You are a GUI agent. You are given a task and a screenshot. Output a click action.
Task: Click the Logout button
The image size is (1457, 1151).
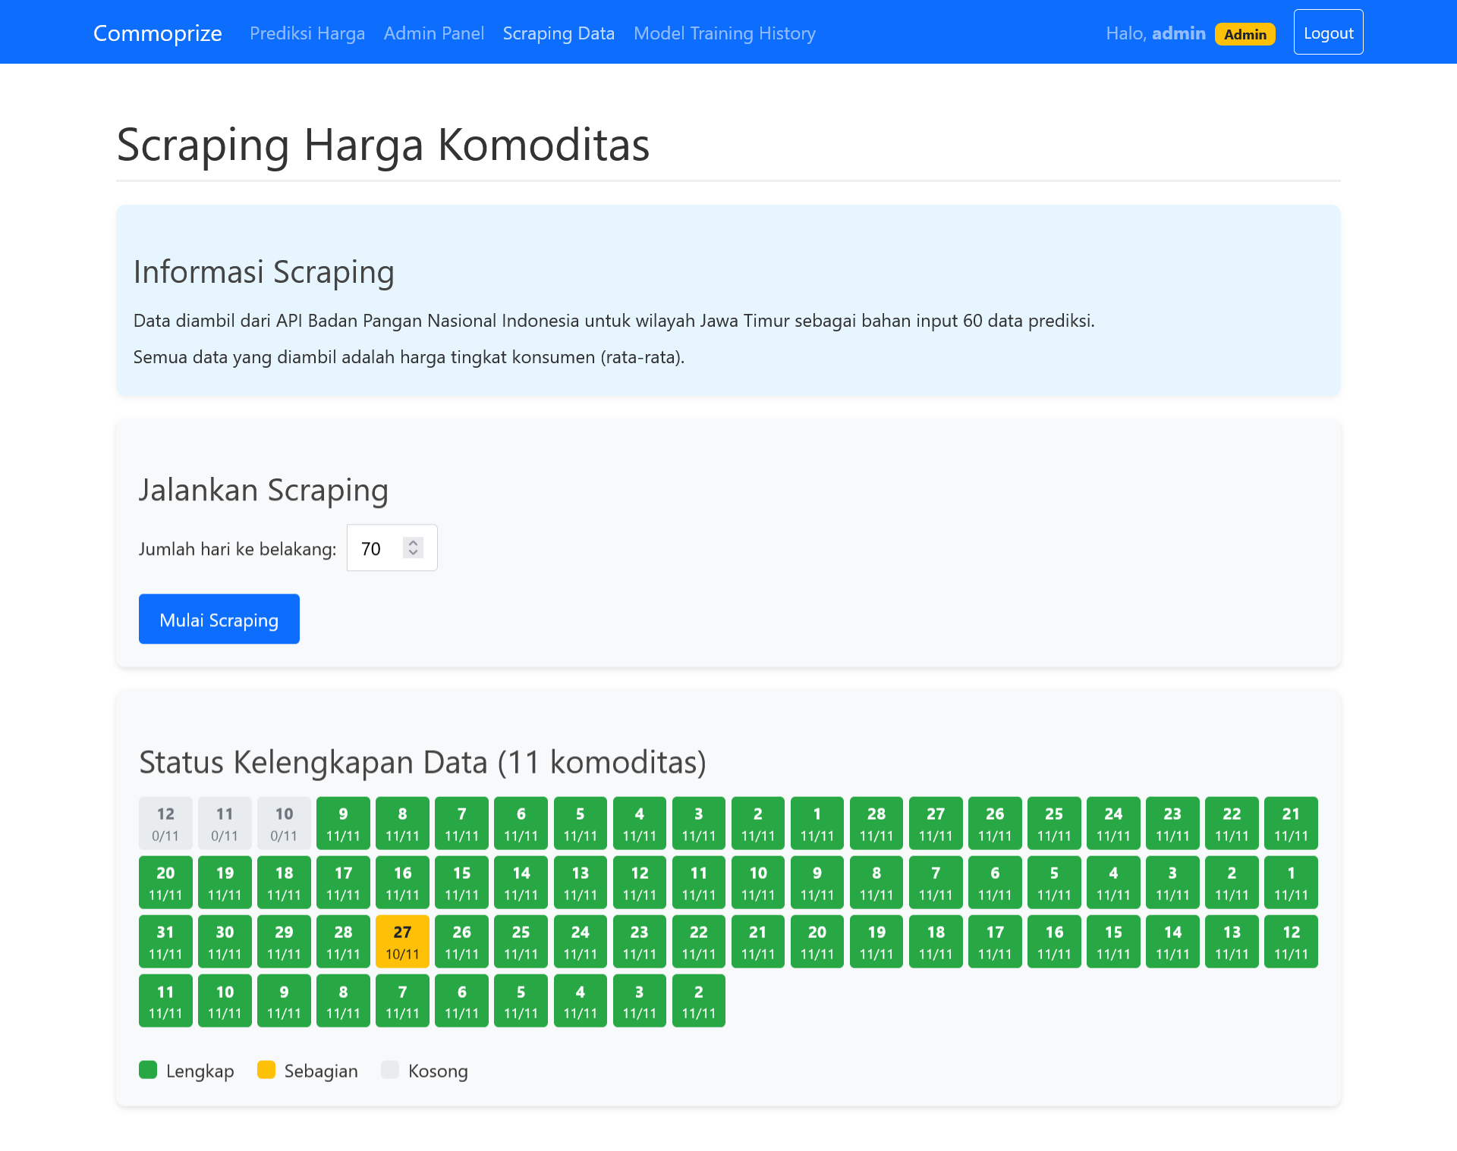(x=1328, y=33)
